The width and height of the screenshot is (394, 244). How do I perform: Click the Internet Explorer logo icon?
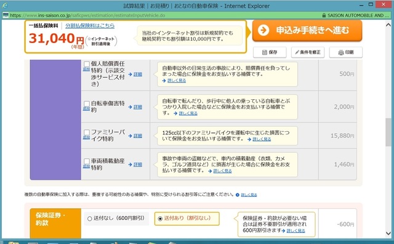click(5, 6)
